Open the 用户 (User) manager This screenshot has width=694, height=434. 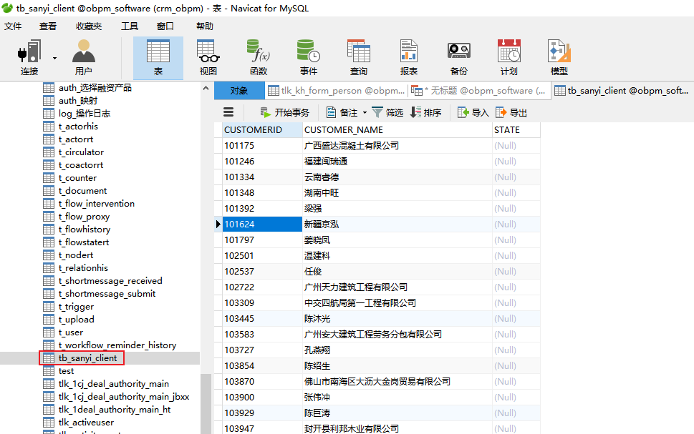(x=84, y=58)
